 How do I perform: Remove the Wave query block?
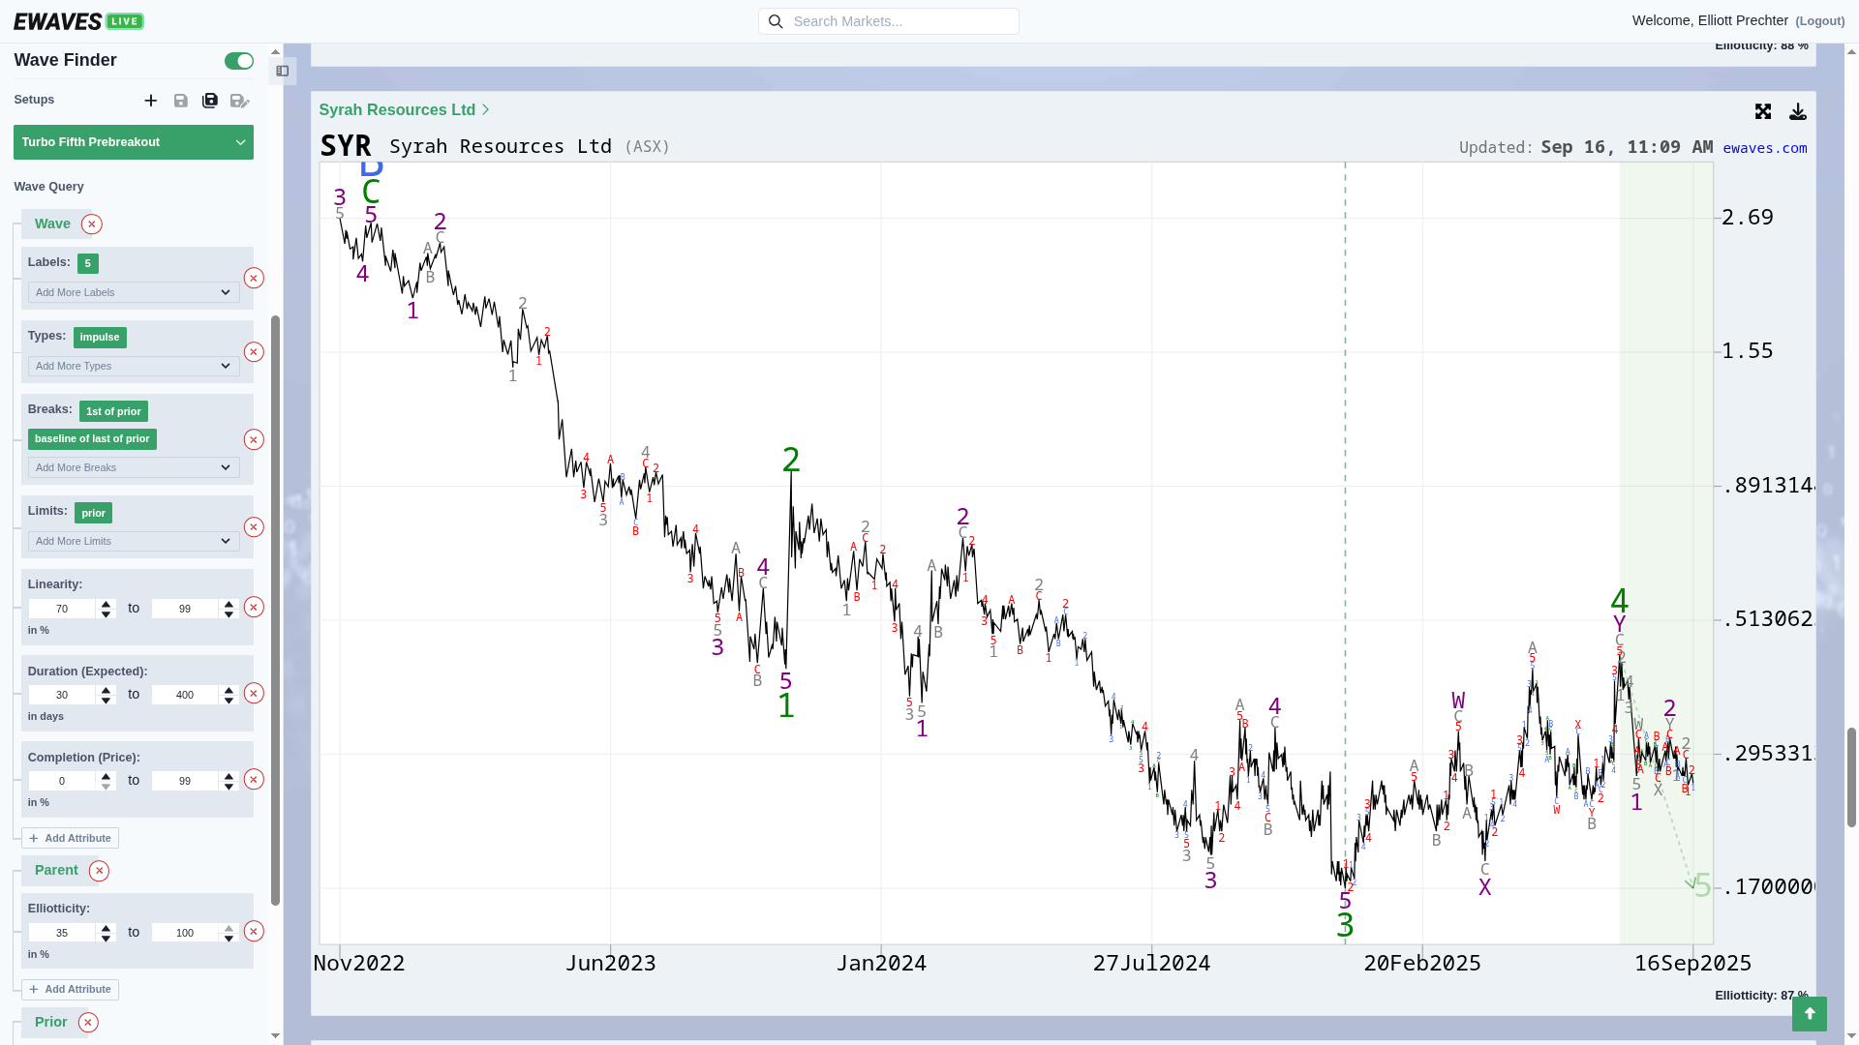point(92,224)
